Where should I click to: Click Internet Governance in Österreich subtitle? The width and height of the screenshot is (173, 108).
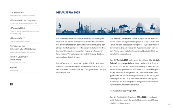point(22,16)
